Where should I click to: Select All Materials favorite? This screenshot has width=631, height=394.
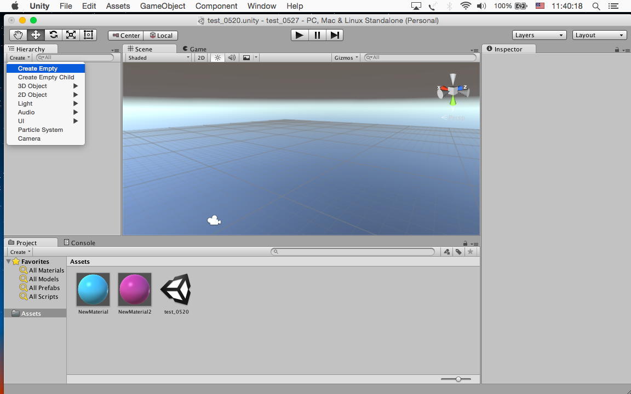[42, 270]
